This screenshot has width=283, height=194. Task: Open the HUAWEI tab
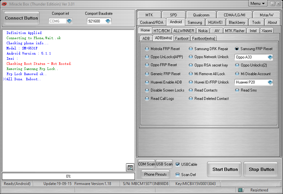pyautogui.click(x=215, y=22)
